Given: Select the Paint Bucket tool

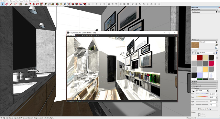Looking at the screenshot, I should (x=53, y=4).
